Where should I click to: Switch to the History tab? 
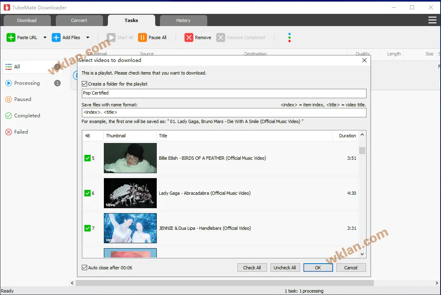[183, 20]
